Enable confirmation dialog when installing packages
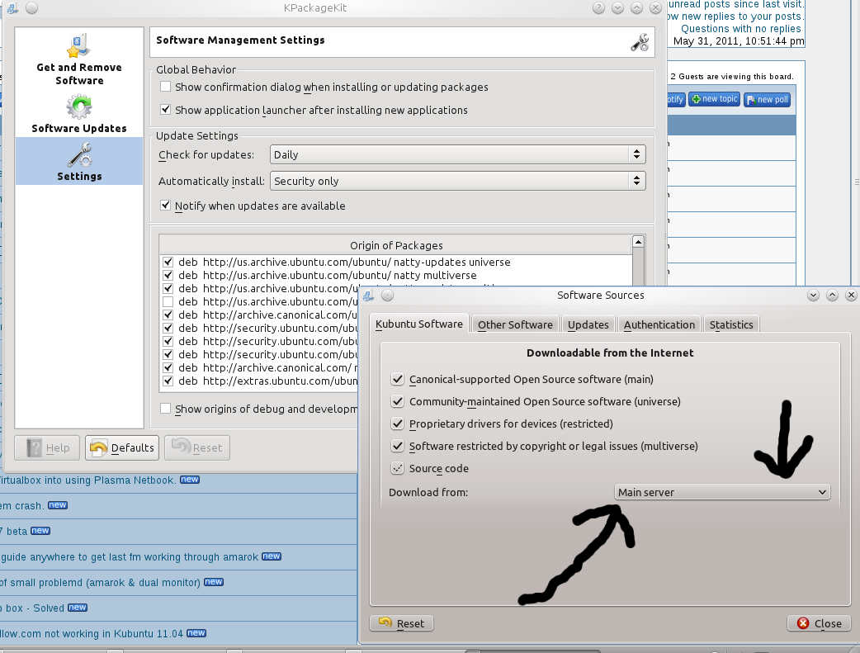This screenshot has height=653, width=860. [166, 87]
